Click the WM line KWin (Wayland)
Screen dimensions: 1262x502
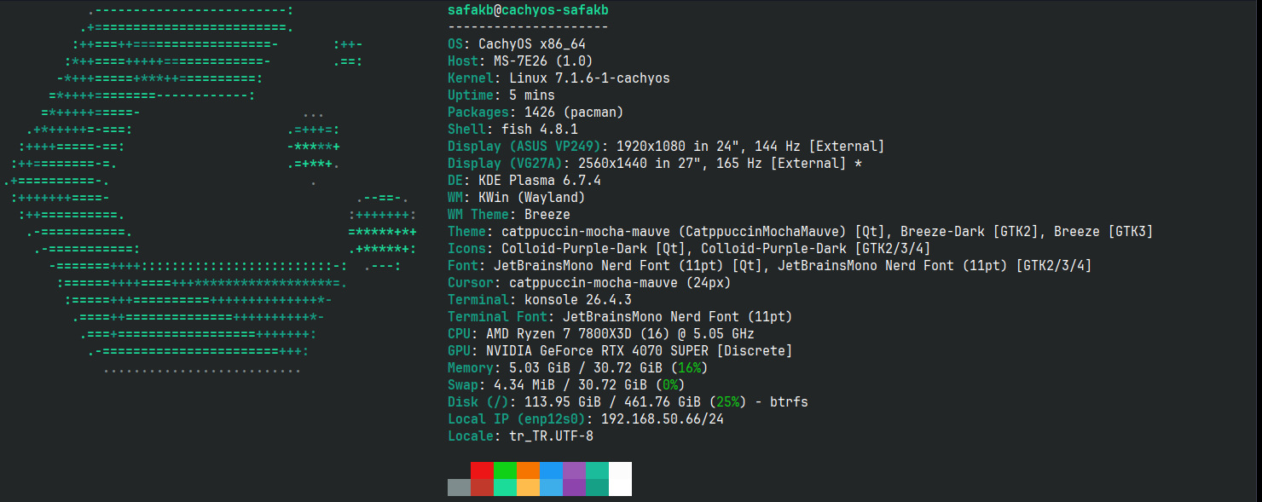[517, 198]
